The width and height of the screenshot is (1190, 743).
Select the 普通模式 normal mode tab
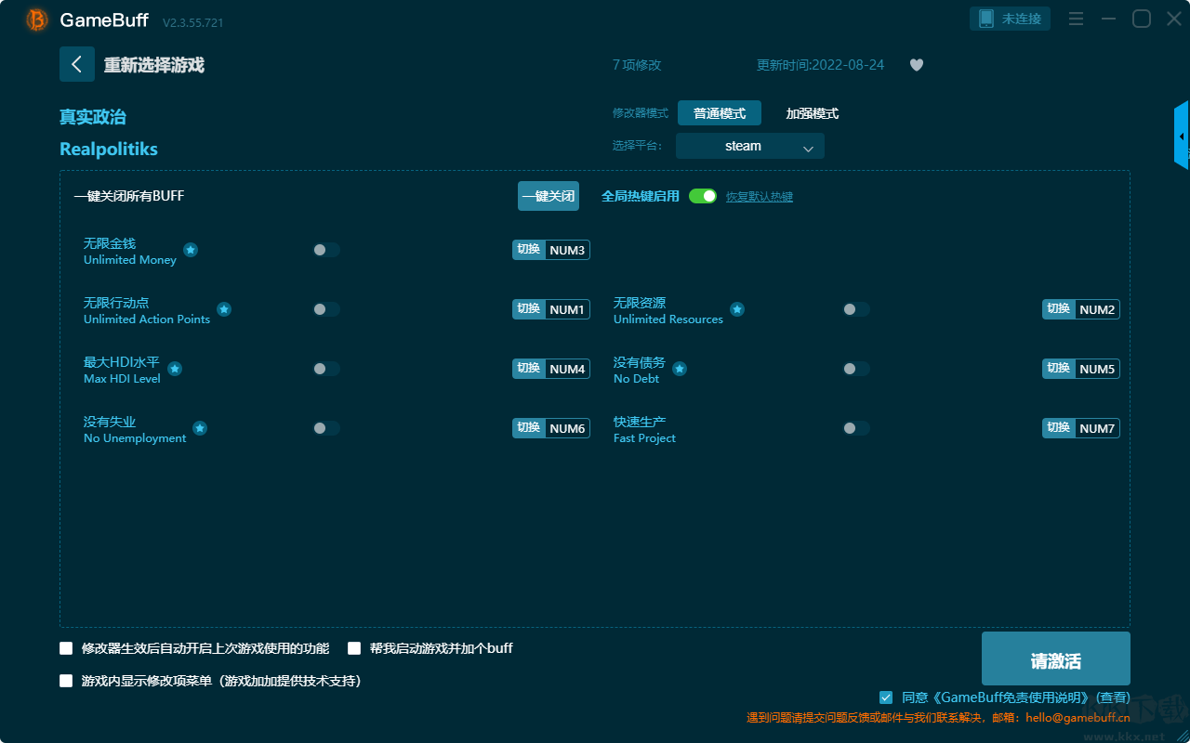pos(720,113)
